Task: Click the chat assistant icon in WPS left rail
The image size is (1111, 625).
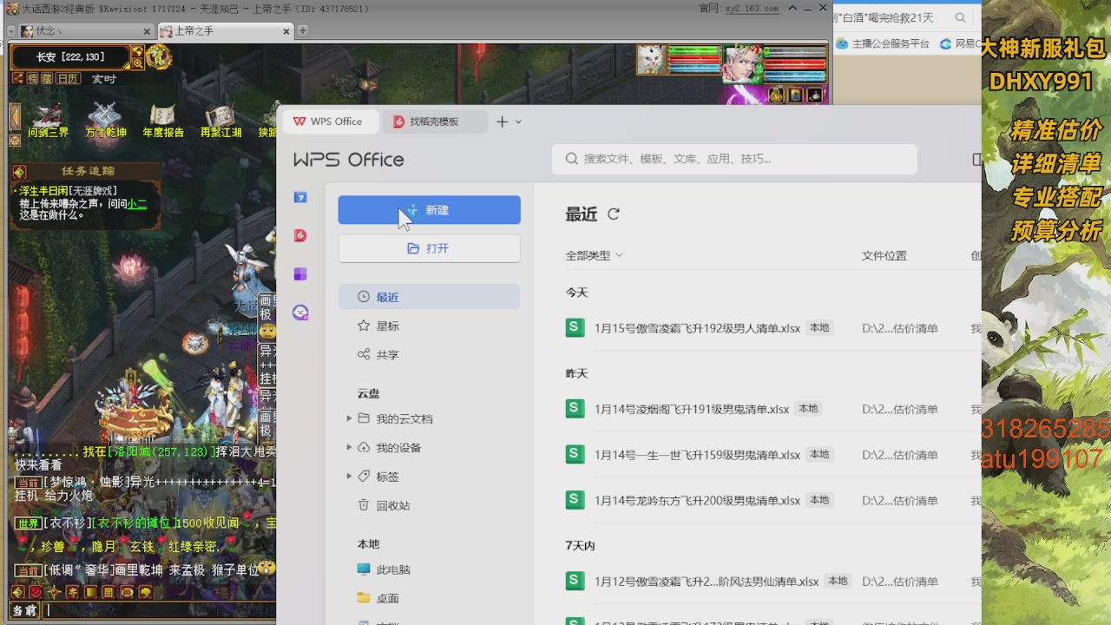Action: (300, 312)
